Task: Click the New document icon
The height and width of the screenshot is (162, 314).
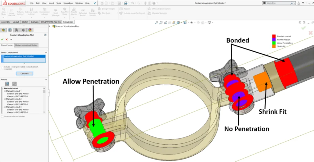Action: [x=106, y=3]
